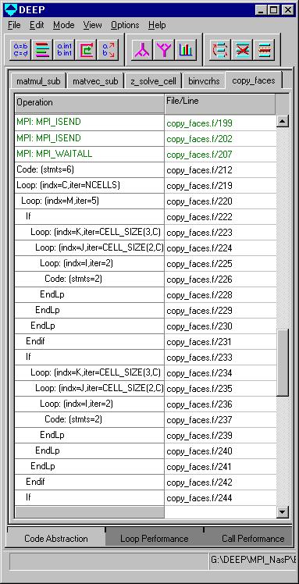Click file cell copy_faces.f/244
The height and width of the screenshot is (584, 299).
(221, 498)
